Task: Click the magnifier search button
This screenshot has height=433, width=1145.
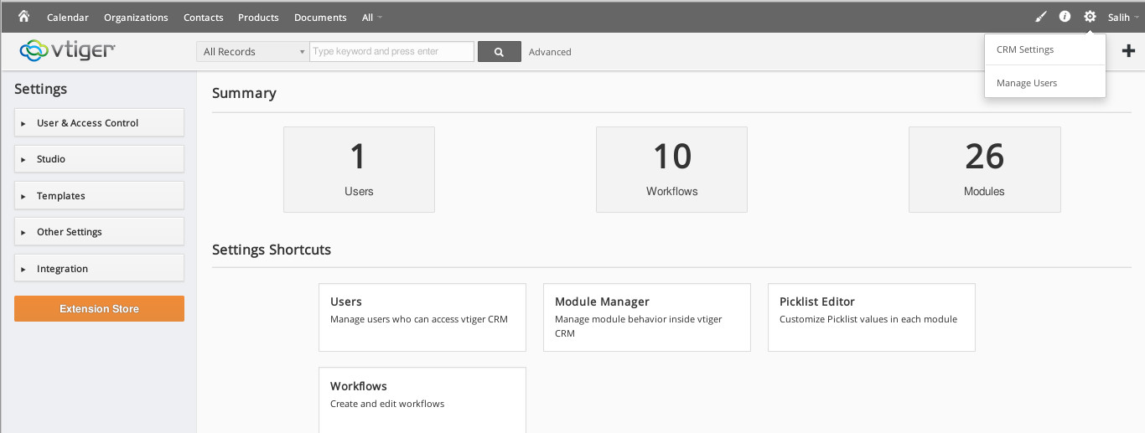Action: [499, 52]
